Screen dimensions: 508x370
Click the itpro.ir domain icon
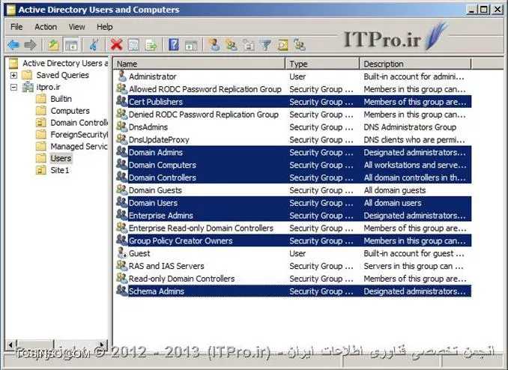click(x=28, y=87)
